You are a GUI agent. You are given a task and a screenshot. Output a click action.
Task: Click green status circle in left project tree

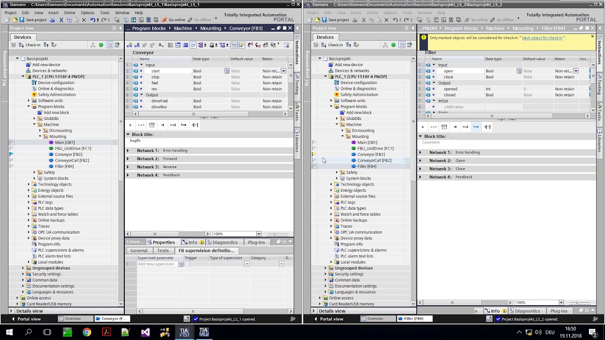101,45
